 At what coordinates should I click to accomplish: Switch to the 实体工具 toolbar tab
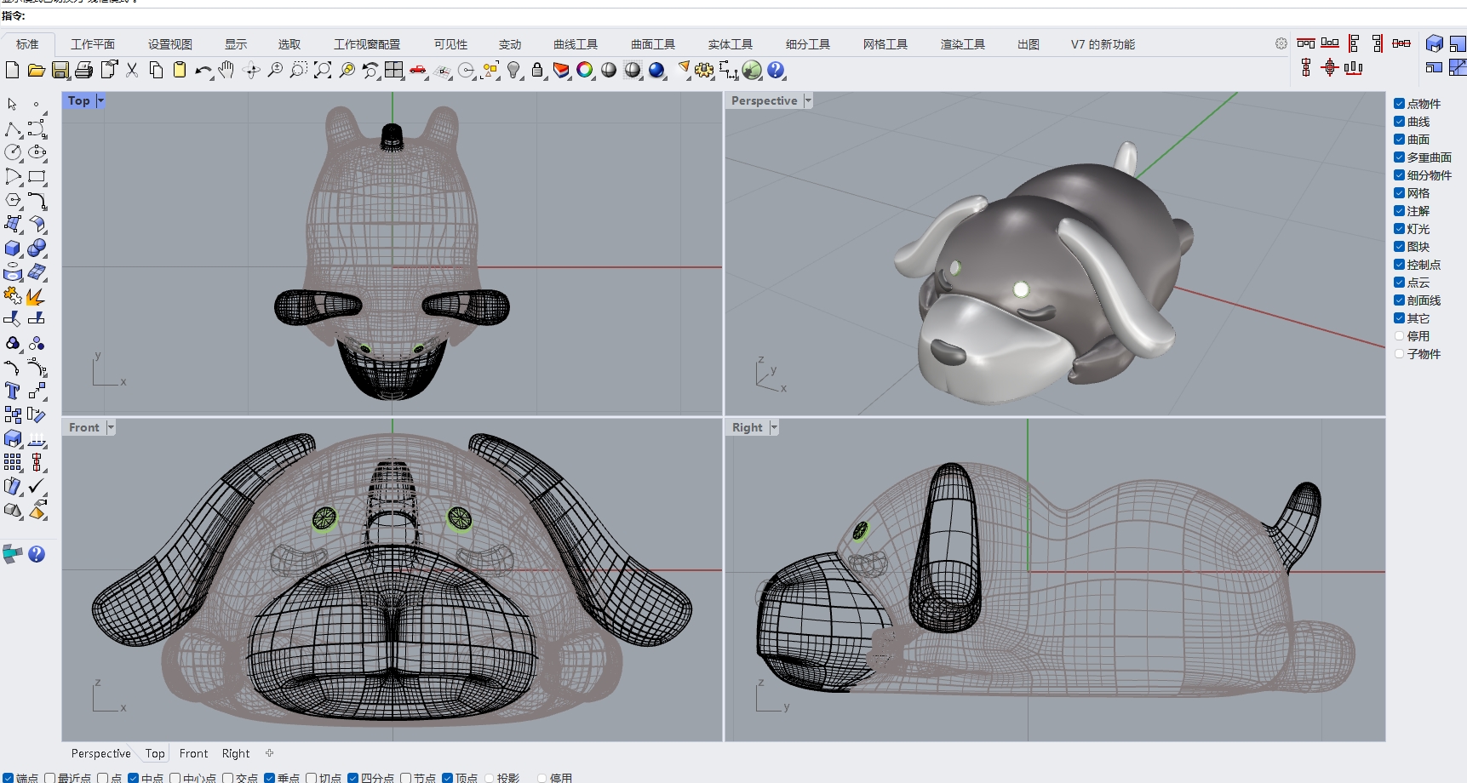point(731,44)
